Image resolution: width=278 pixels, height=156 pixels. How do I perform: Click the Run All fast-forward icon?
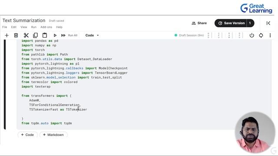pos(63,36)
